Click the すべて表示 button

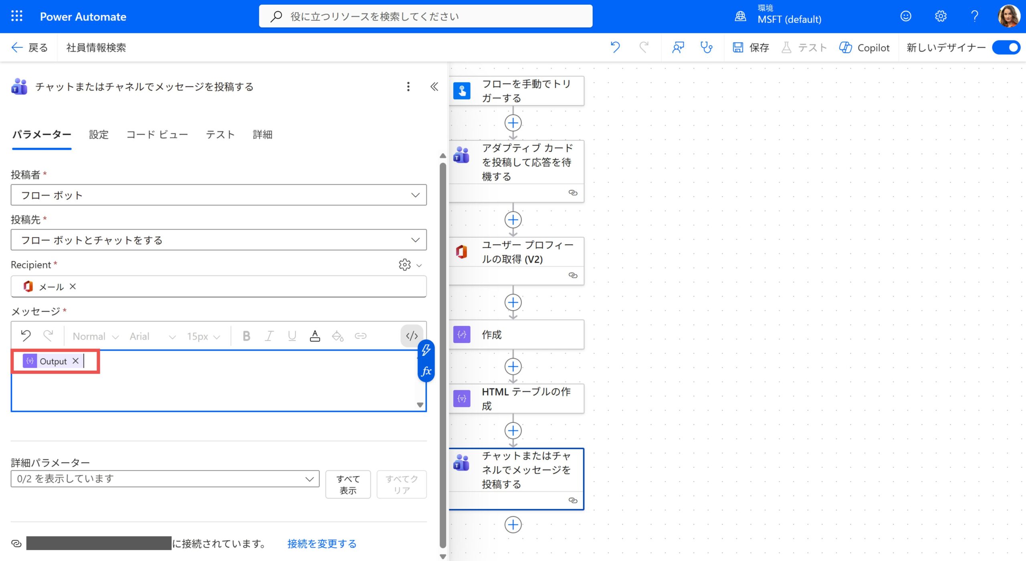click(348, 484)
